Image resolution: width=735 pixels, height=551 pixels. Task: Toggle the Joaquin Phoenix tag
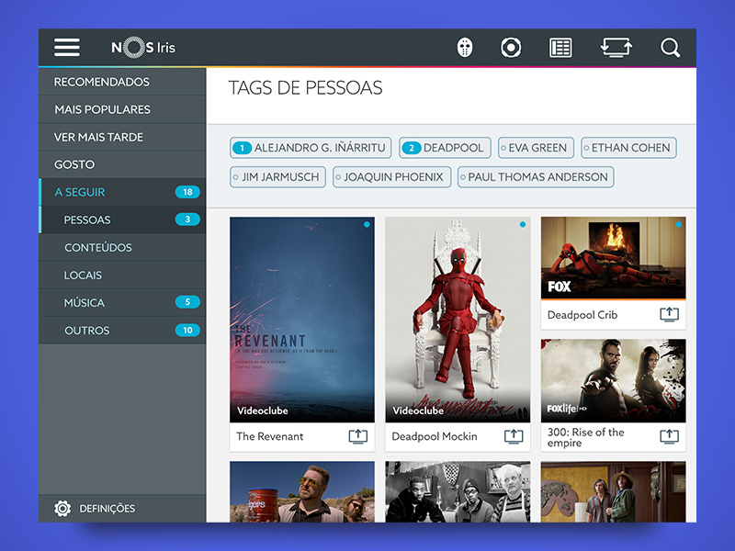click(392, 177)
